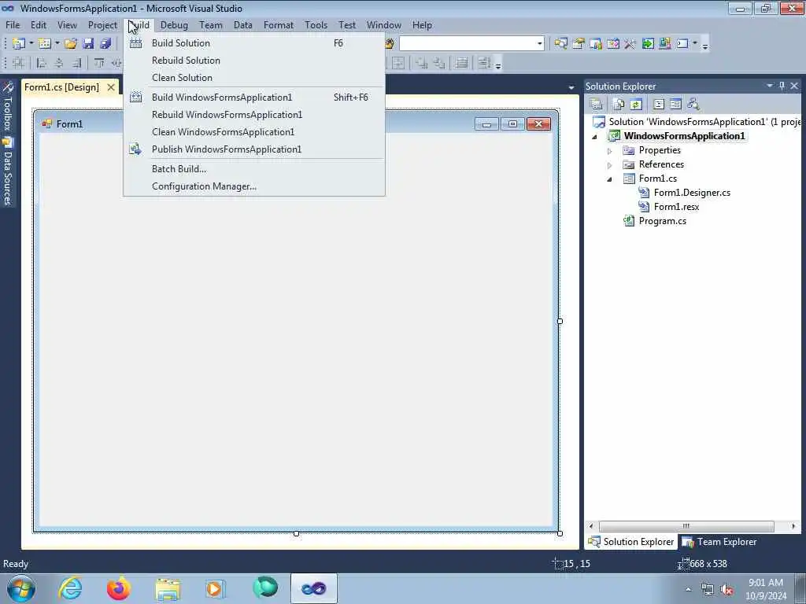Select Form1.resx in Solution Explorer
Screen dimensions: 806x604
676,207
